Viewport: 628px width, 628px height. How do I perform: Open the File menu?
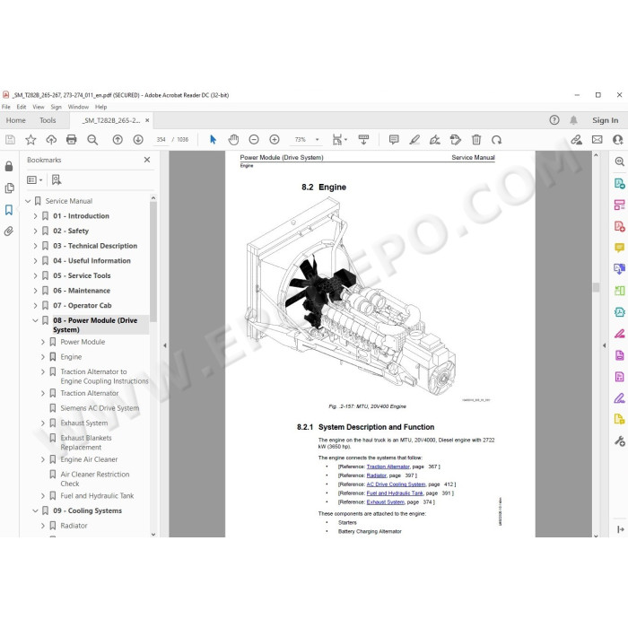coord(6,107)
